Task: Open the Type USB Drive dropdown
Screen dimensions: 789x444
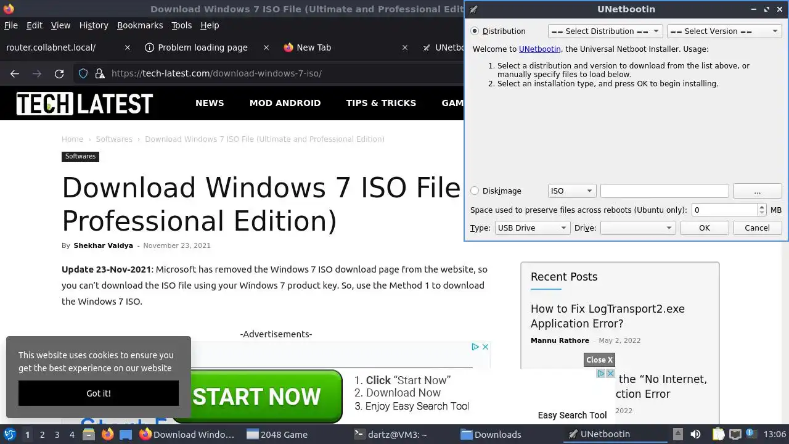Action: (532, 228)
